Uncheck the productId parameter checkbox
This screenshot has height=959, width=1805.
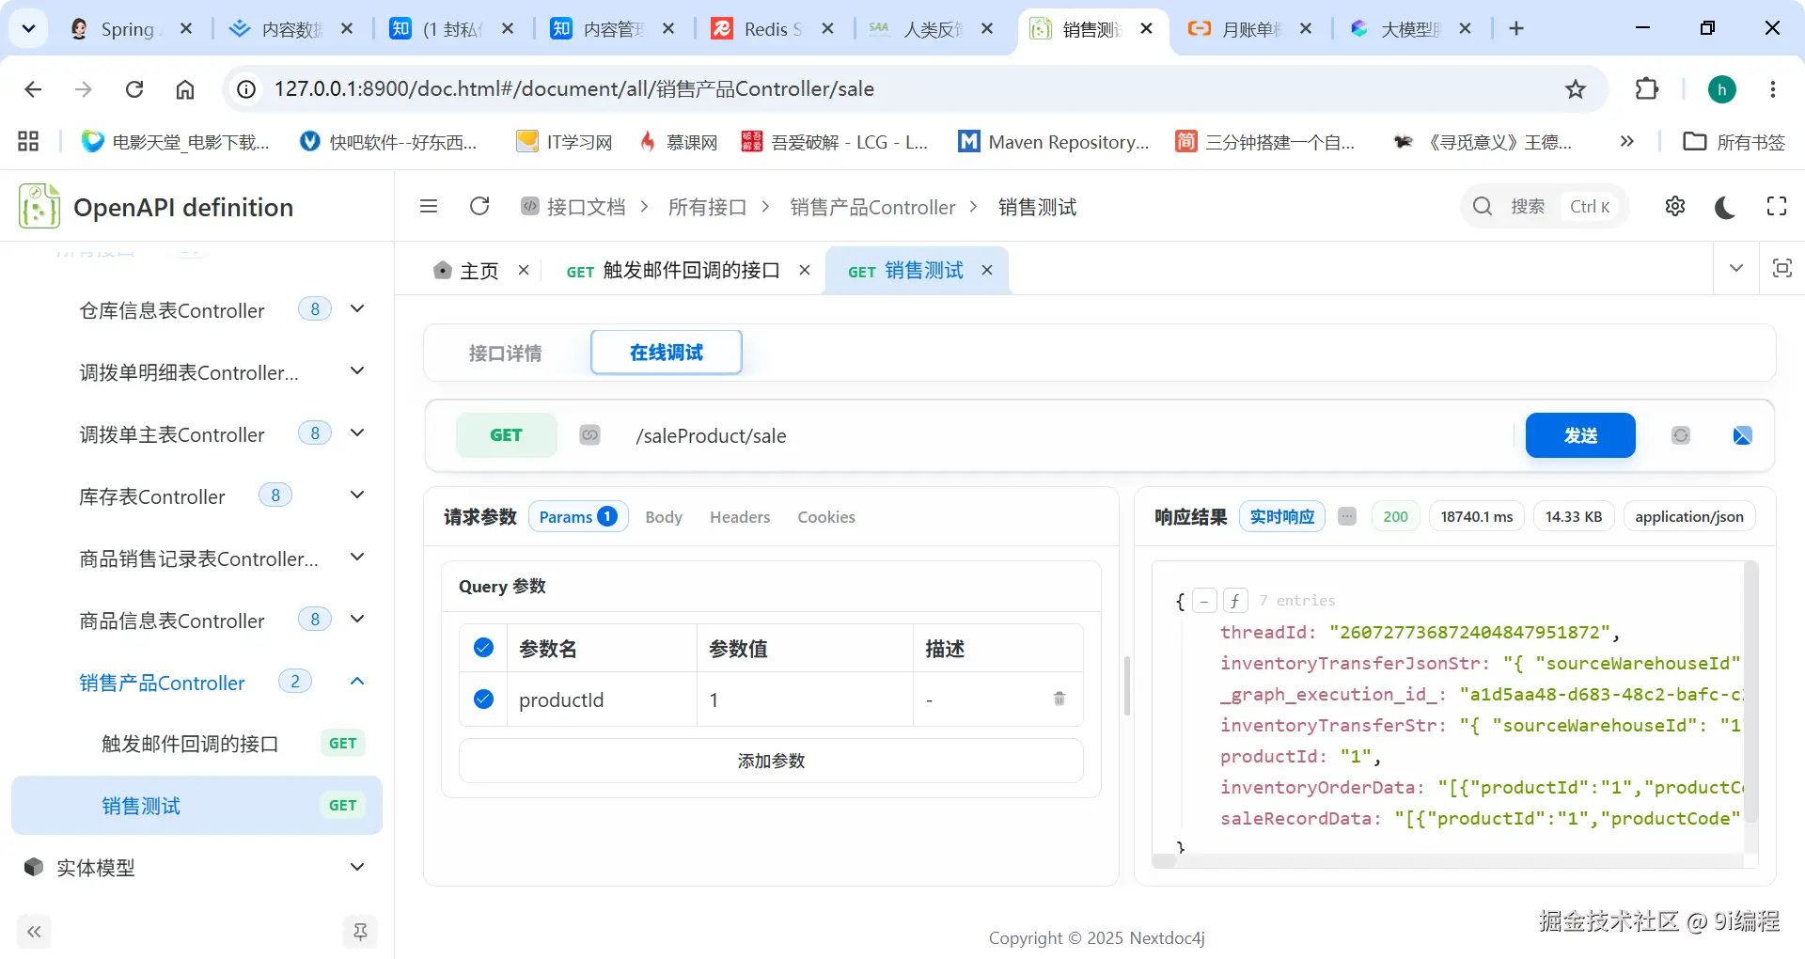(x=483, y=699)
